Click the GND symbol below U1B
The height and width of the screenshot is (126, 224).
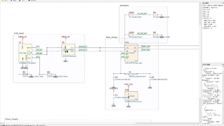click(x=129, y=106)
